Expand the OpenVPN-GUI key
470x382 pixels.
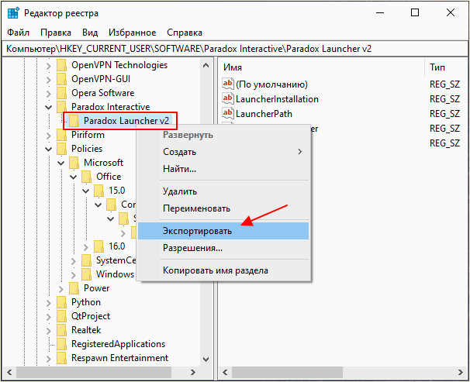49,80
